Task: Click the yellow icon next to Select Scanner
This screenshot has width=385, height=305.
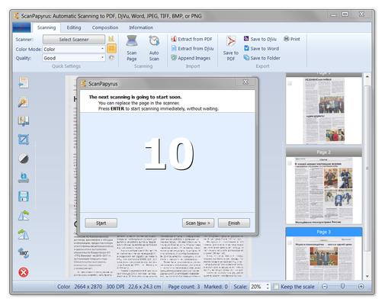Action: 111,39
